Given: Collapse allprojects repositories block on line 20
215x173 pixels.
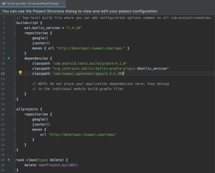Looking at the screenshot, I should coord(15,114).
